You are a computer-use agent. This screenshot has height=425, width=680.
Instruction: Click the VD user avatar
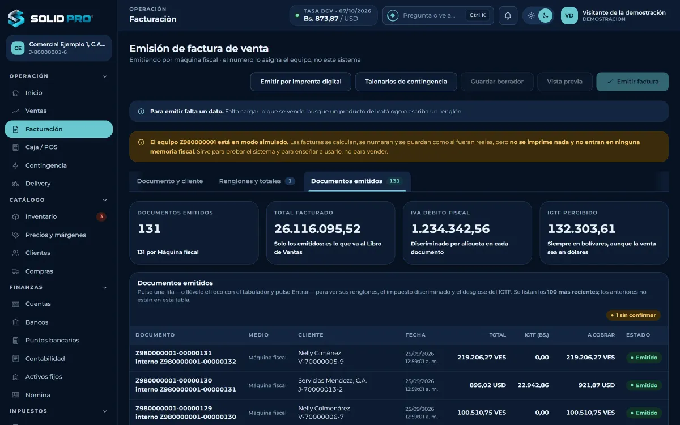coord(569,15)
